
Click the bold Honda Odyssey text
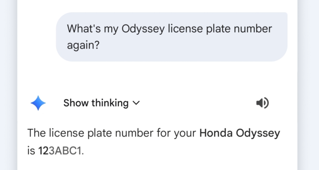click(x=240, y=133)
